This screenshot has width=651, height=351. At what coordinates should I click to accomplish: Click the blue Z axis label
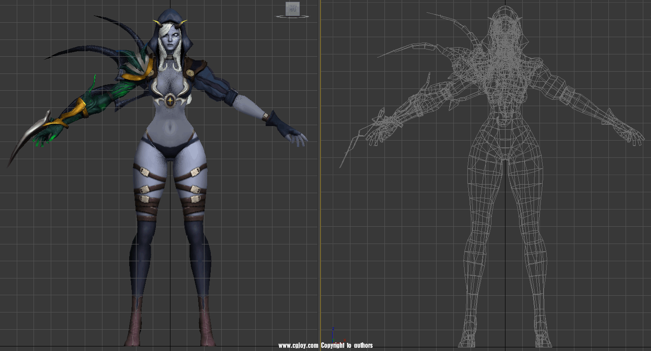tap(333, 328)
